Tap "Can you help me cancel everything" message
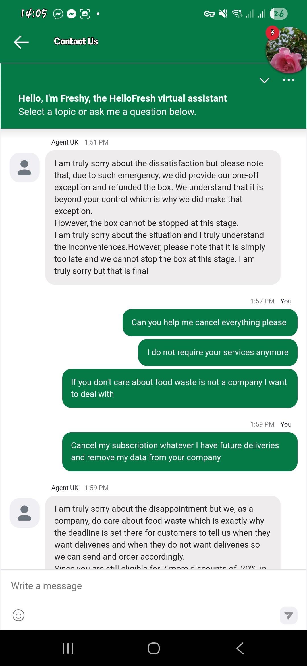This screenshot has width=307, height=666. point(210,322)
